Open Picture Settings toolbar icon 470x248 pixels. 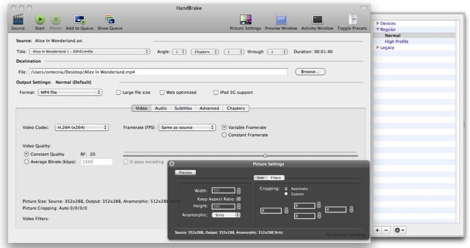click(x=245, y=20)
